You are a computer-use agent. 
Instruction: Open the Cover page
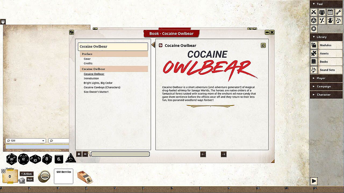(x=87, y=59)
